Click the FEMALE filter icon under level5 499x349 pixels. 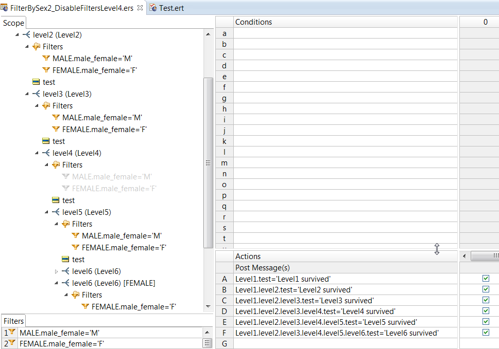coord(76,247)
